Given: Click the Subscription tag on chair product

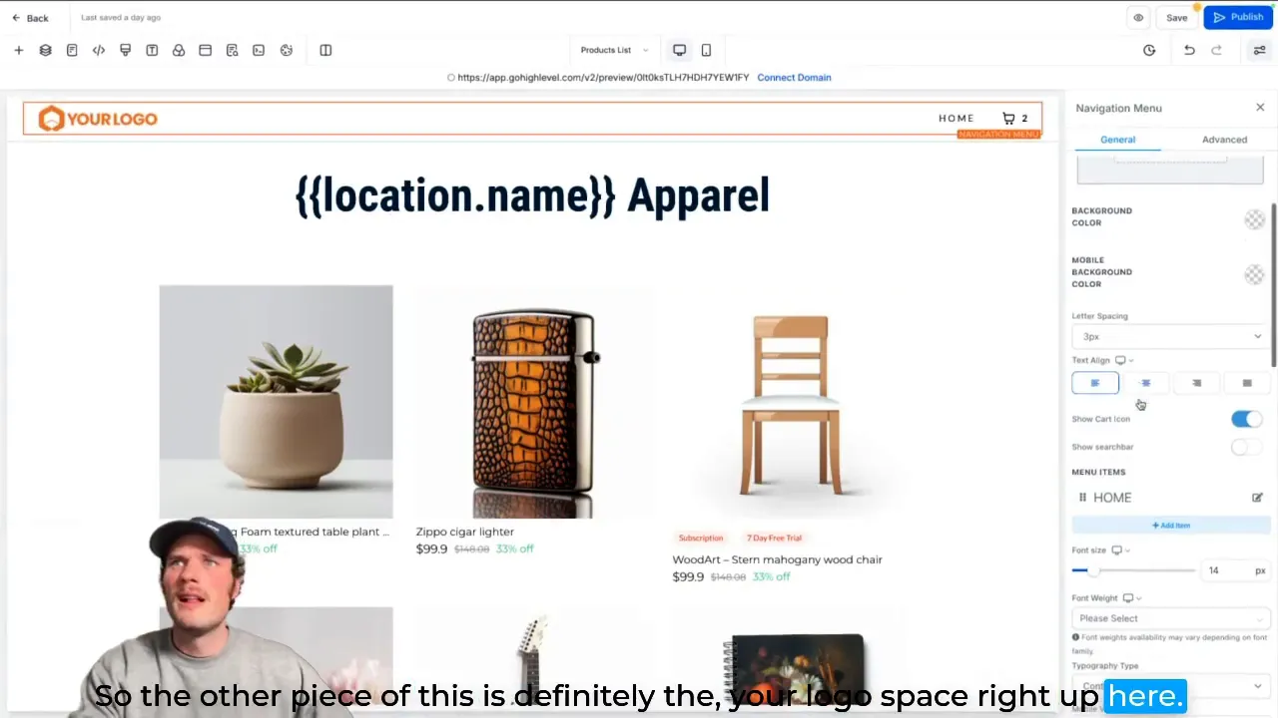Looking at the screenshot, I should click(701, 538).
